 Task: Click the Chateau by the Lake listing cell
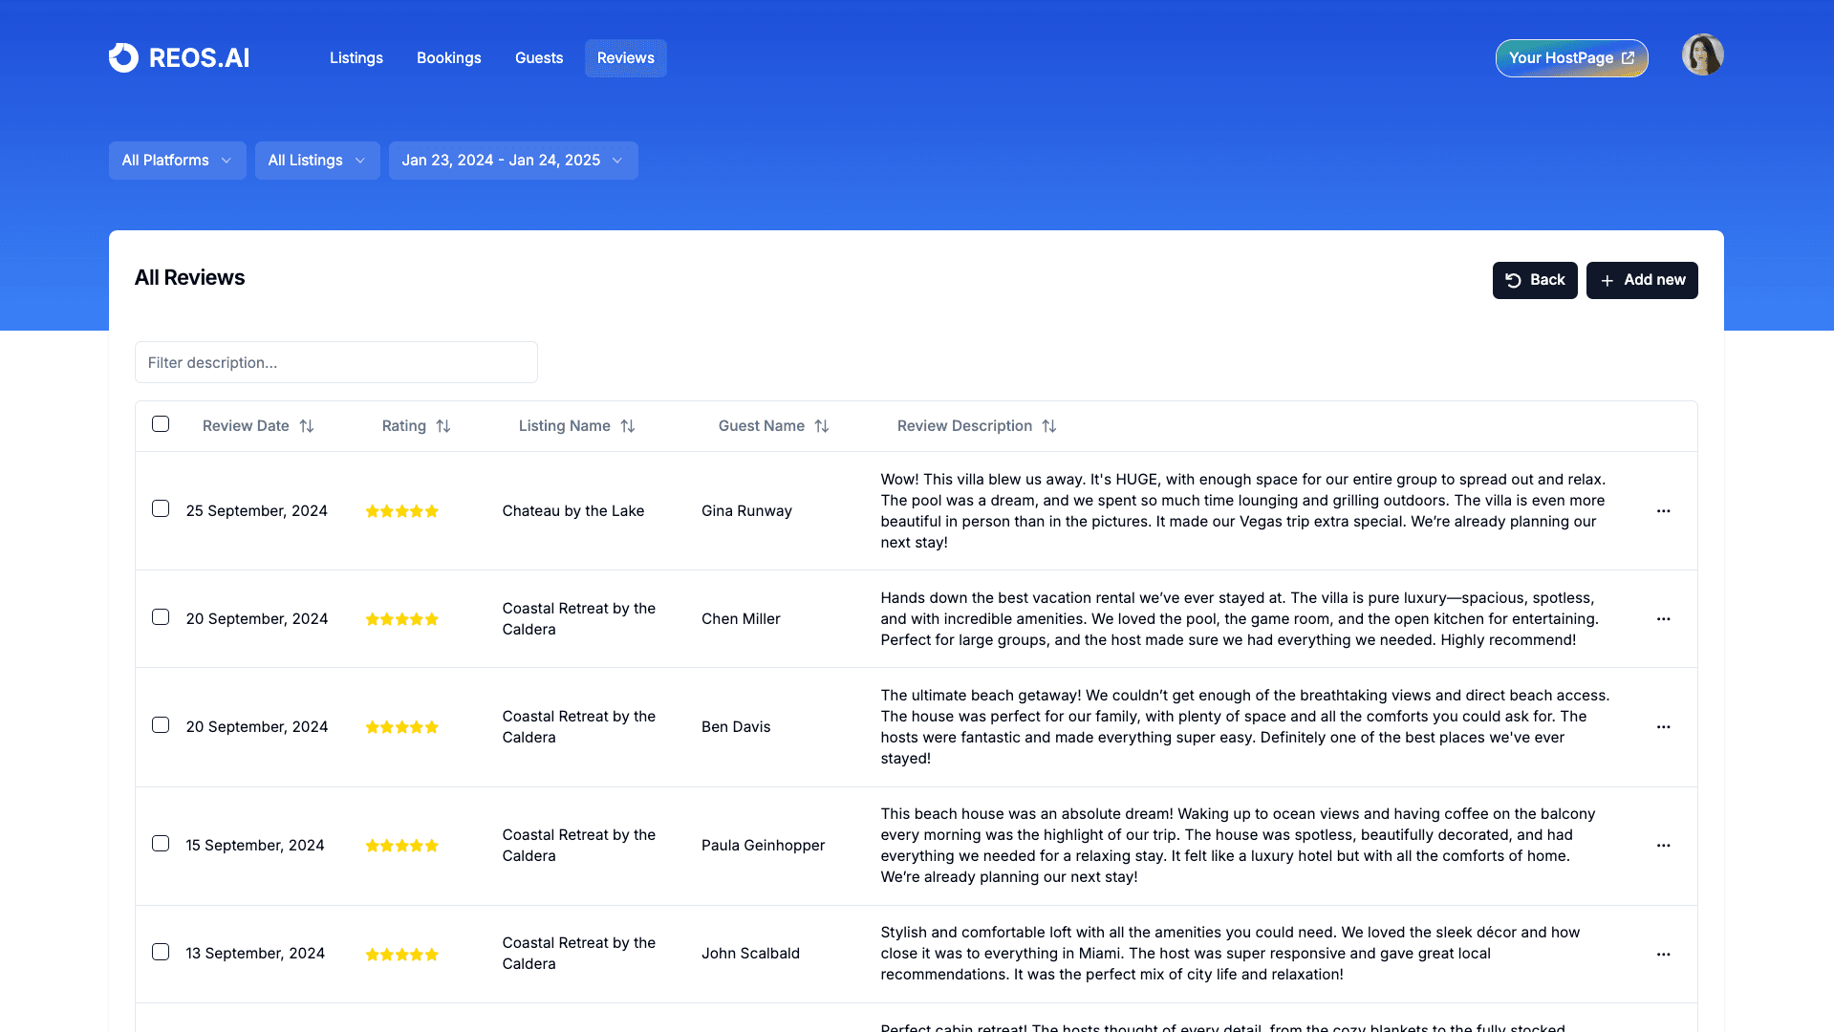click(573, 511)
